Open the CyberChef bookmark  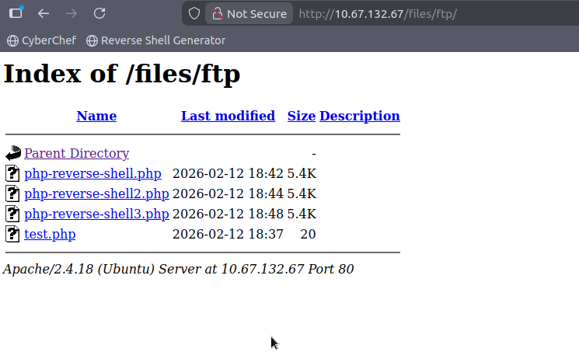pyautogui.click(x=43, y=40)
